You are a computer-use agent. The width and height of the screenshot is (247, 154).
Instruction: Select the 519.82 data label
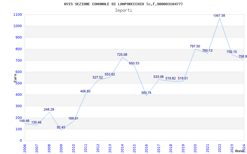pos(170,79)
